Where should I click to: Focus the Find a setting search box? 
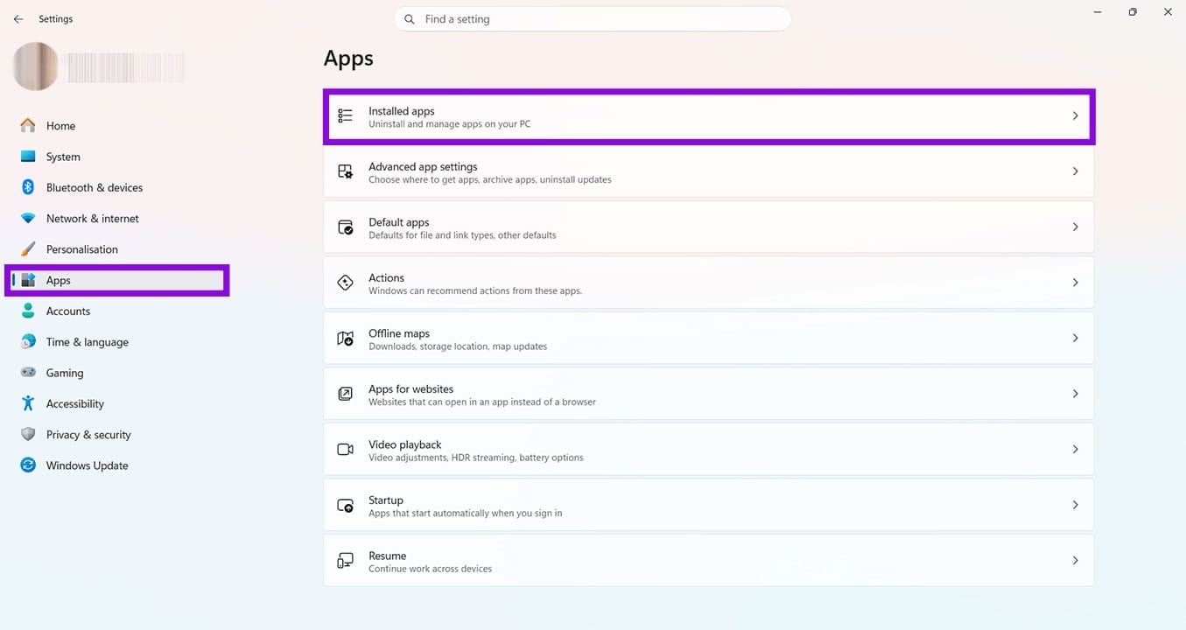click(x=593, y=19)
